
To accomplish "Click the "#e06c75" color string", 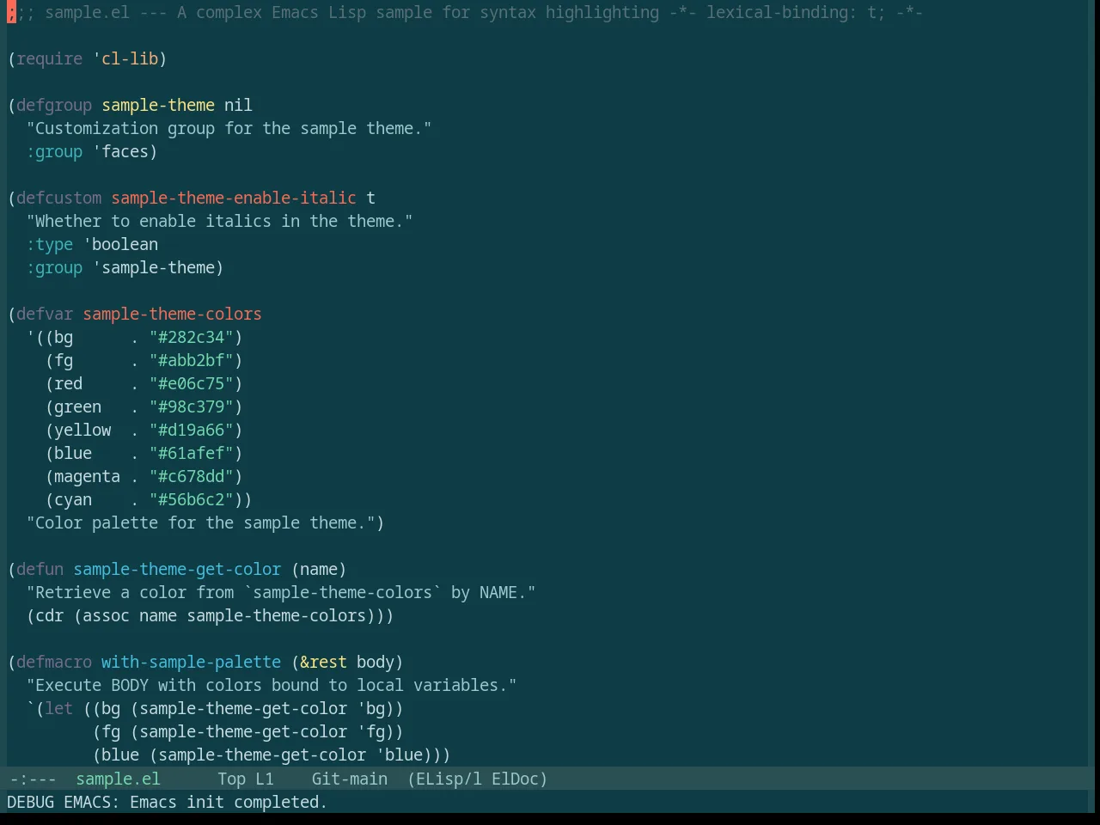I will tap(192, 383).
